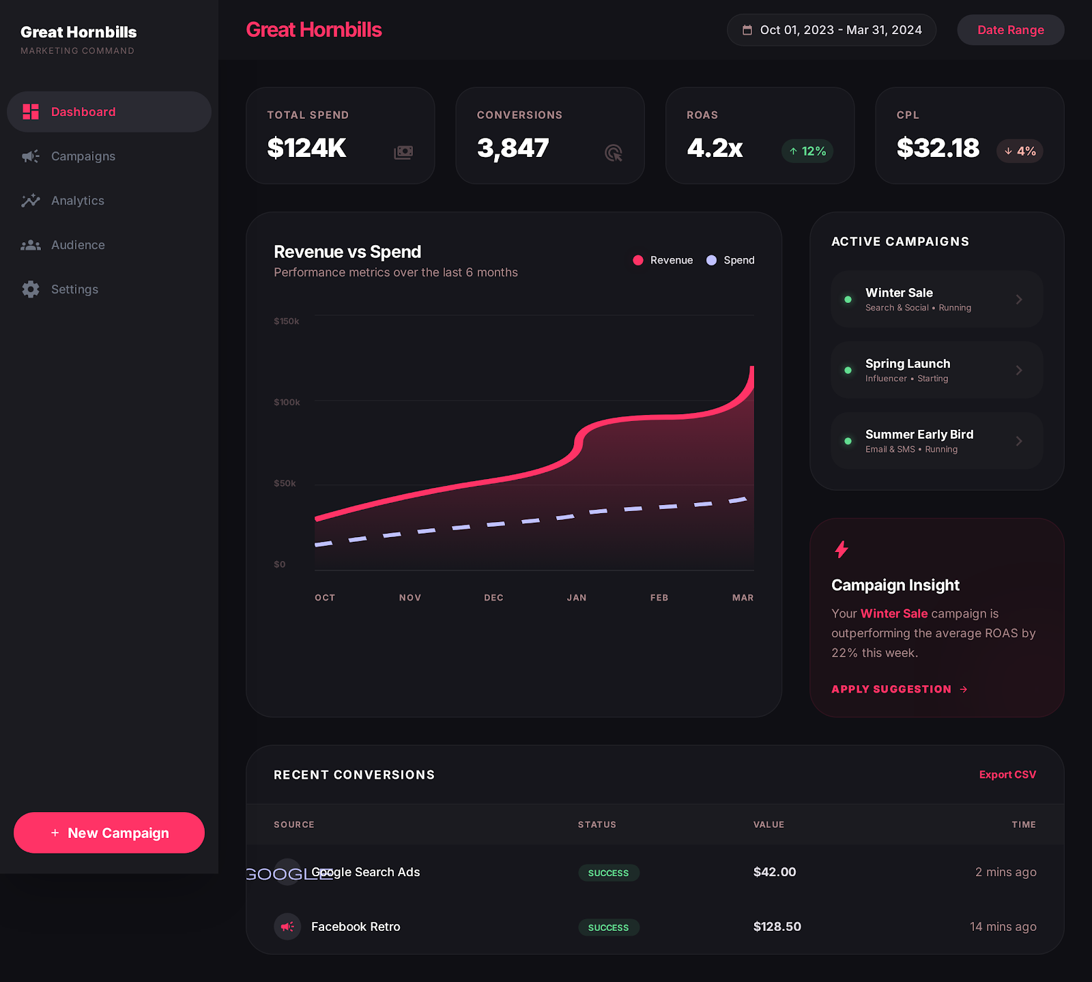Image resolution: width=1092 pixels, height=982 pixels.
Task: Click the 'Email & SMS • Running' subtitle
Action: (911, 450)
